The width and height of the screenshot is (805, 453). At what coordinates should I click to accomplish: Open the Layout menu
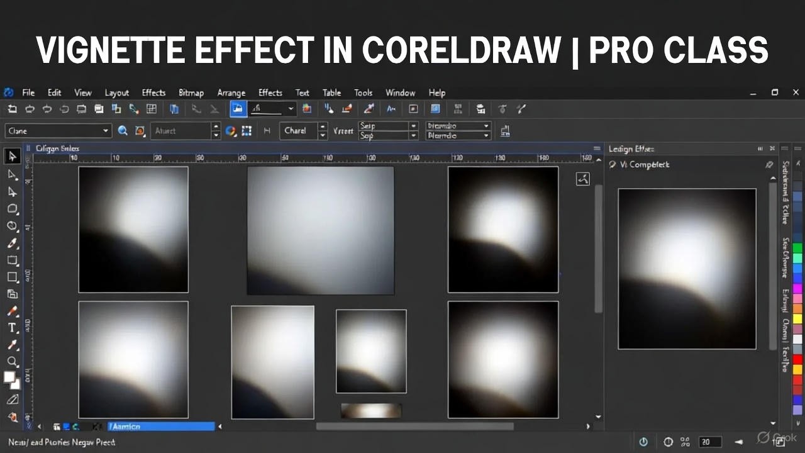pos(116,92)
